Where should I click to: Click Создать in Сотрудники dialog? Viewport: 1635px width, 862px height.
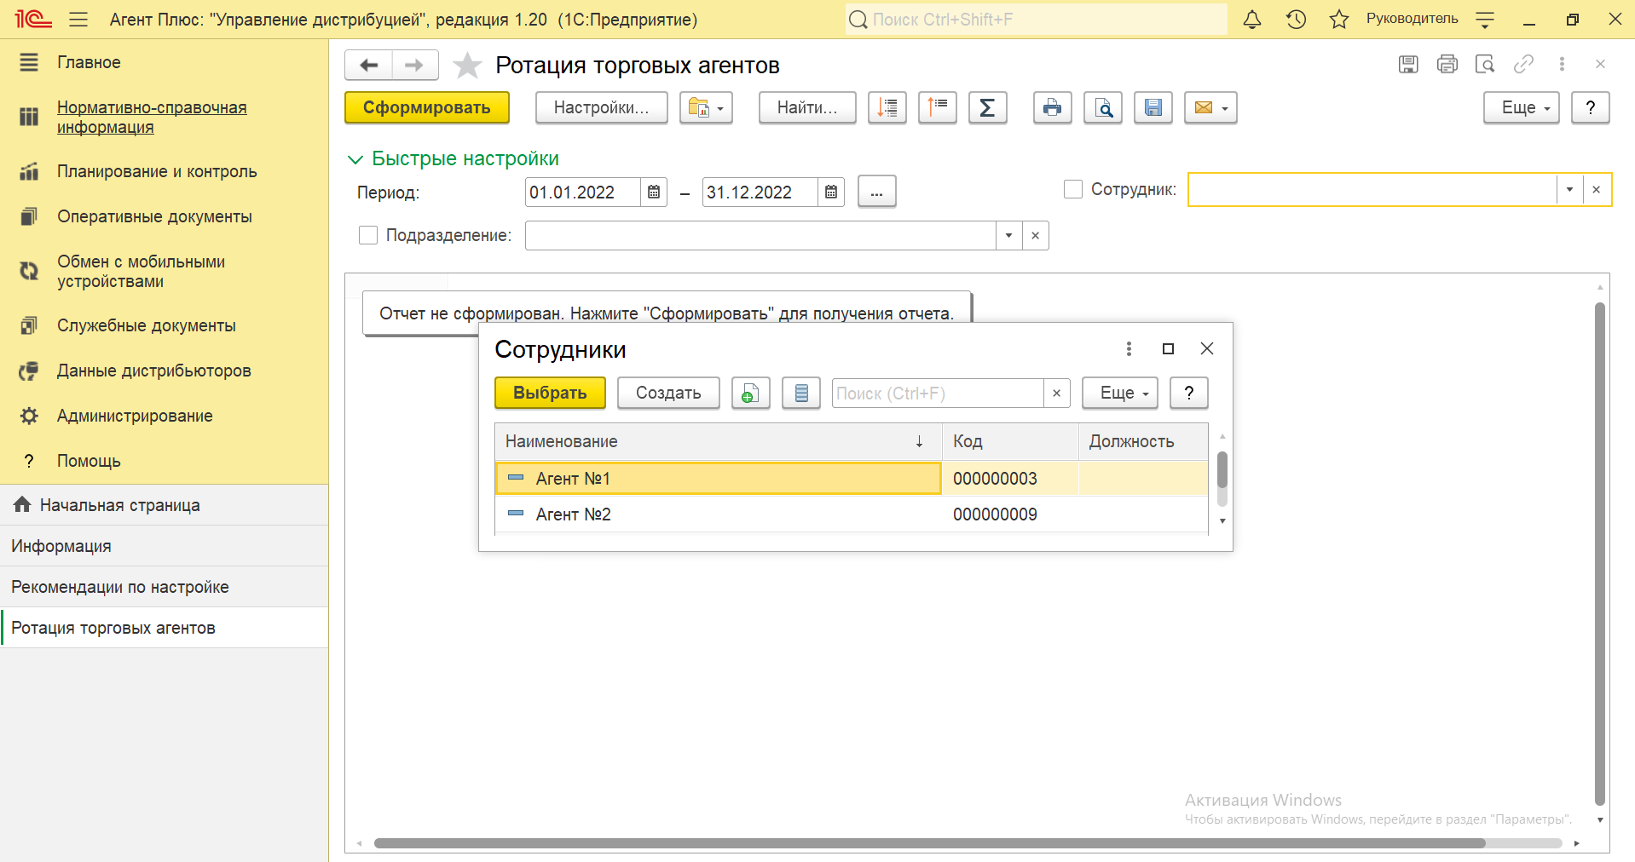pyautogui.click(x=668, y=393)
